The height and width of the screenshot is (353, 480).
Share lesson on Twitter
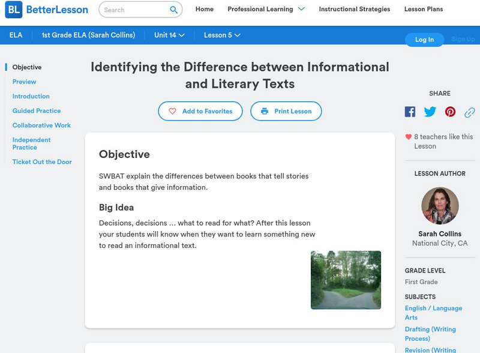point(430,112)
